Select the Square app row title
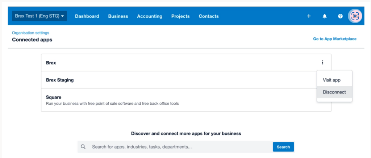Screen dimensions: 371x158 point(54,97)
